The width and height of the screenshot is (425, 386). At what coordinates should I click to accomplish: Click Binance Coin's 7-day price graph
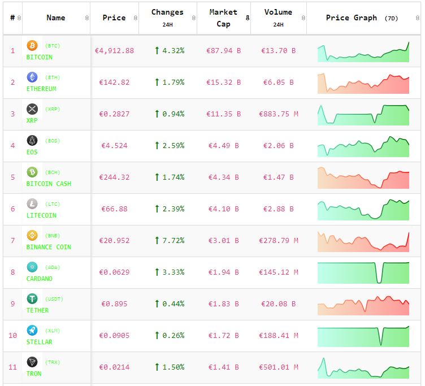pyautogui.click(x=363, y=241)
